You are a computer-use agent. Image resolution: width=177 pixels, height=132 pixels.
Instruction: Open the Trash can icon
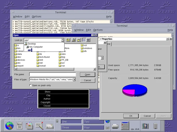[x=155, y=126]
